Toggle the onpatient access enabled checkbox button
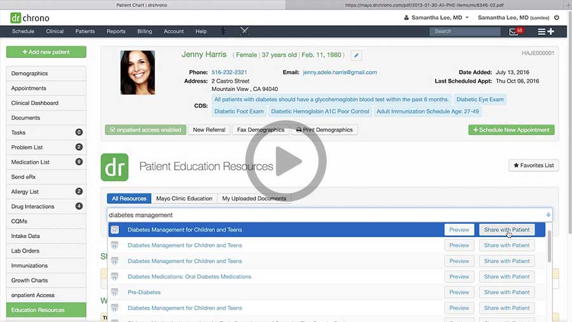Viewport: 572px width, 322px height. (146, 130)
